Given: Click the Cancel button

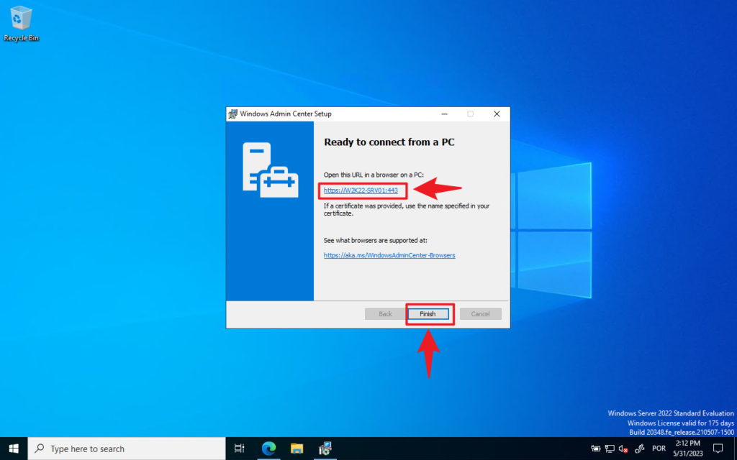Looking at the screenshot, I should click(x=480, y=313).
